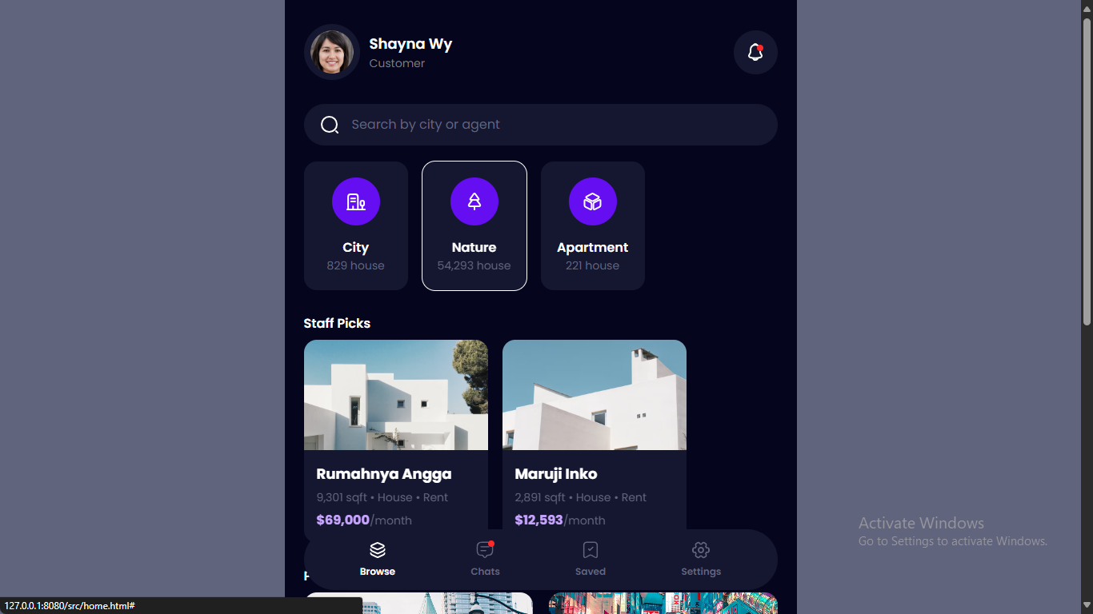Screen dimensions: 1093x614
Task: Switch to the Settings tab label
Action: tap(701, 572)
